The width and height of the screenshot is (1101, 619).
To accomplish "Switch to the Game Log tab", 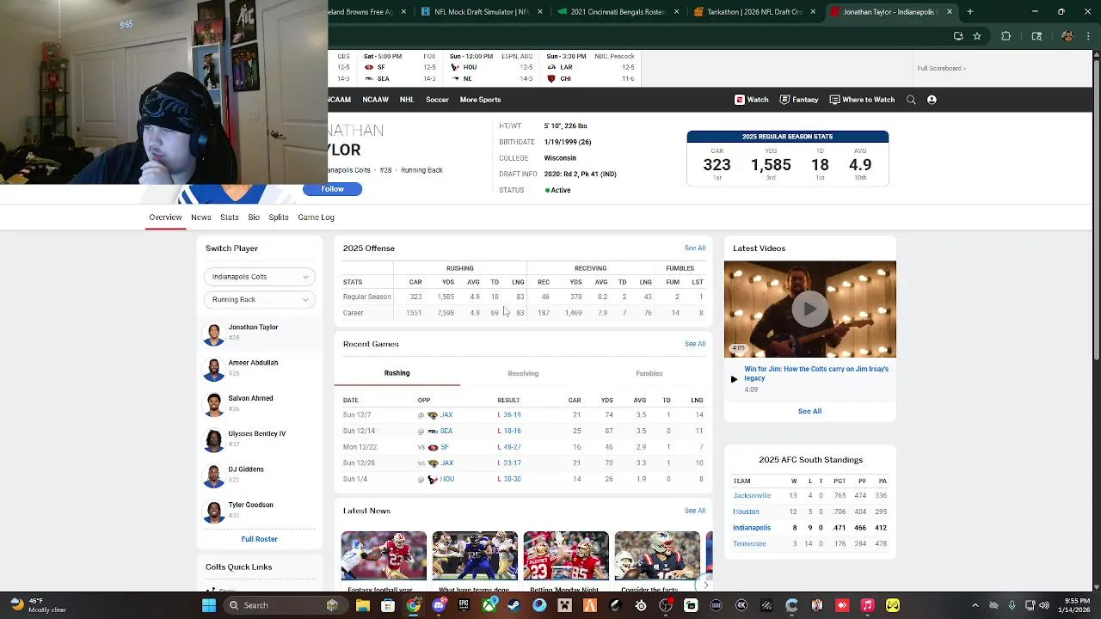I will [x=316, y=218].
